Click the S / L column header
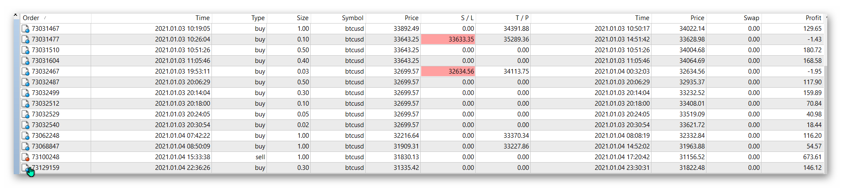The image size is (841, 196). point(467,18)
